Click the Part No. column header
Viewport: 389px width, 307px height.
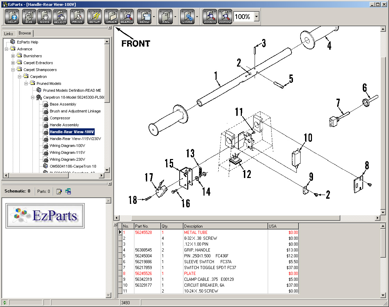point(147,226)
